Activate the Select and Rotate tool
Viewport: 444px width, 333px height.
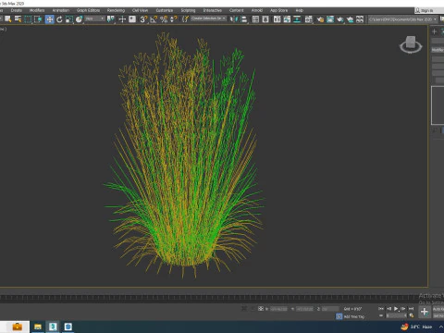pyautogui.click(x=59, y=19)
